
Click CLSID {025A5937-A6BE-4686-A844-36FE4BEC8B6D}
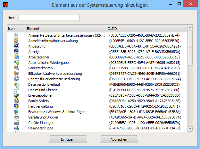145,95
